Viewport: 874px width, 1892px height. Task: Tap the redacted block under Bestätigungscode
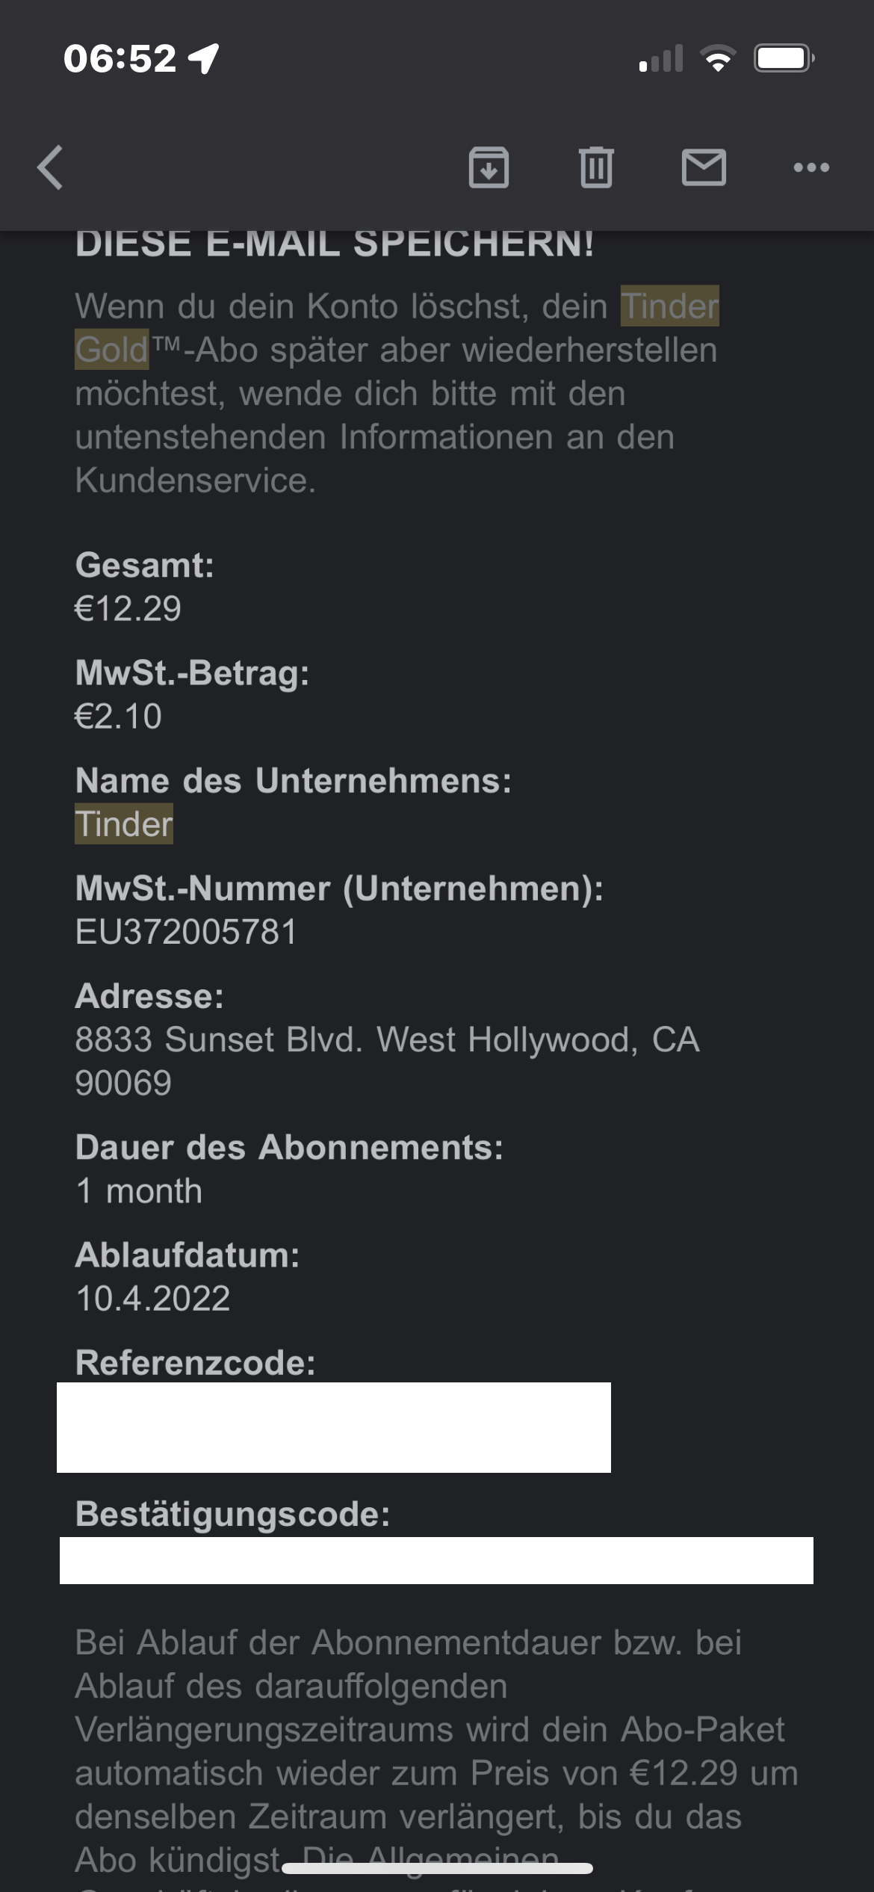coord(436,1560)
